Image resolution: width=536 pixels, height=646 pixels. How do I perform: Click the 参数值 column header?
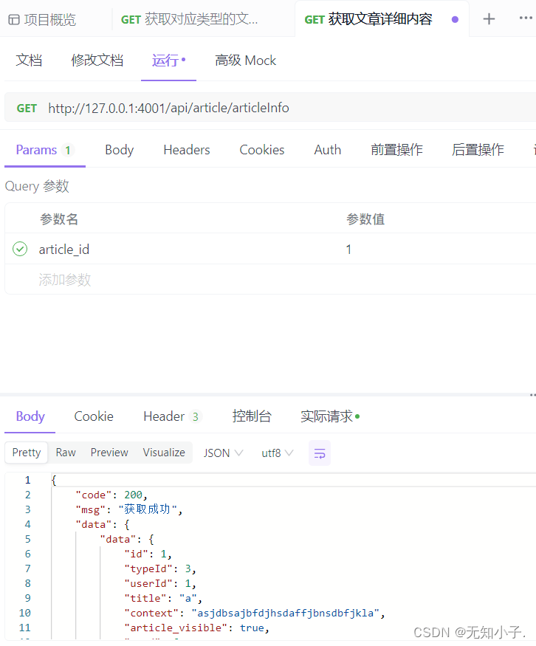coord(365,219)
